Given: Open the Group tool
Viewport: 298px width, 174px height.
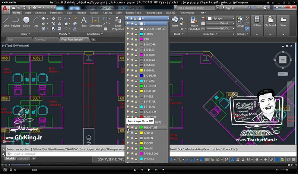Looking at the screenshot, I should click(240, 22).
